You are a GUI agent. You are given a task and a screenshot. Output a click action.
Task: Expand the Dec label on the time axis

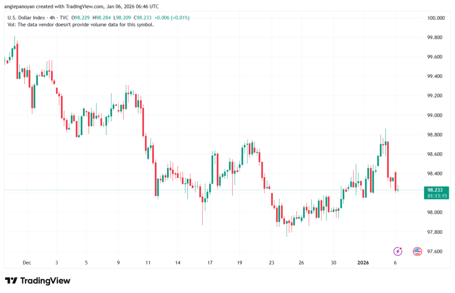pos(27,262)
